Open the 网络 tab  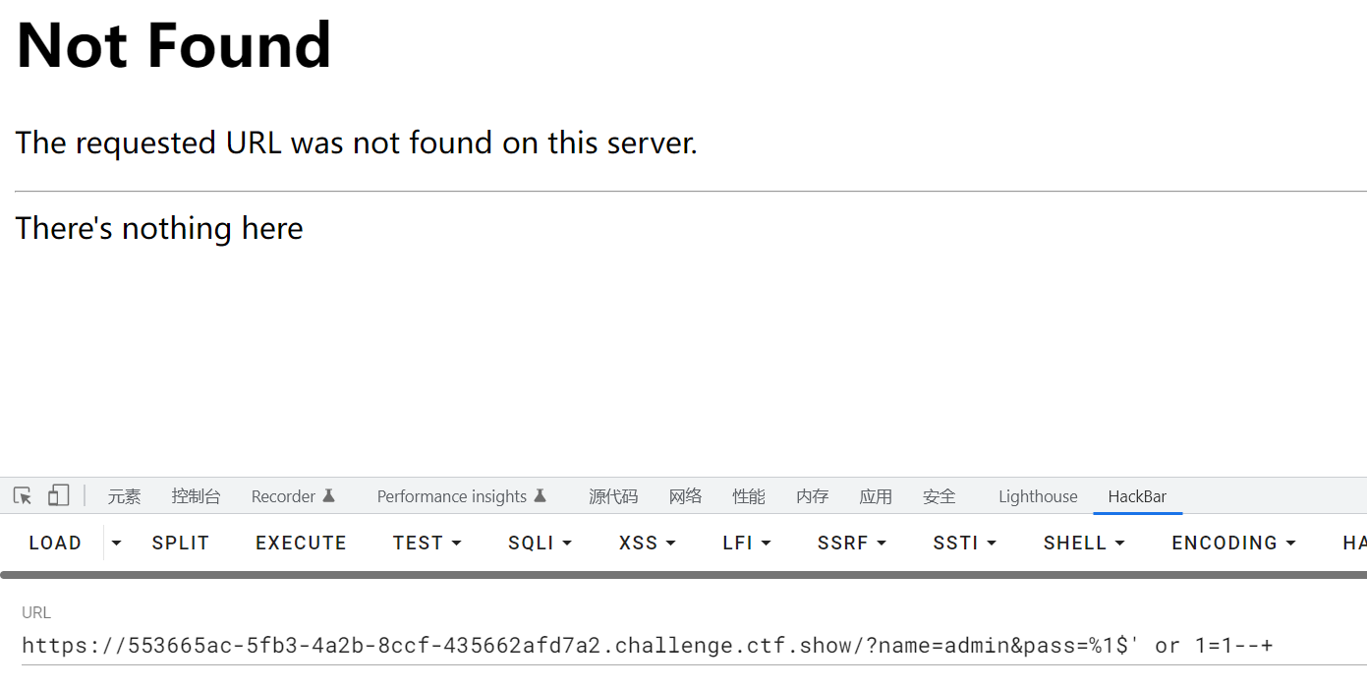click(685, 496)
